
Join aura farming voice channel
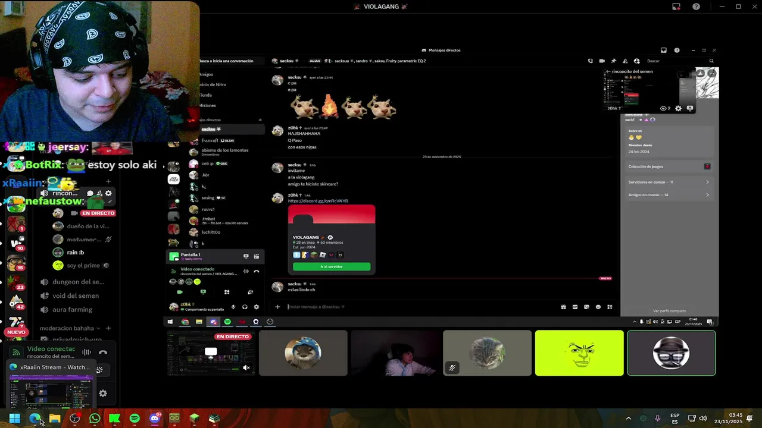click(x=72, y=310)
